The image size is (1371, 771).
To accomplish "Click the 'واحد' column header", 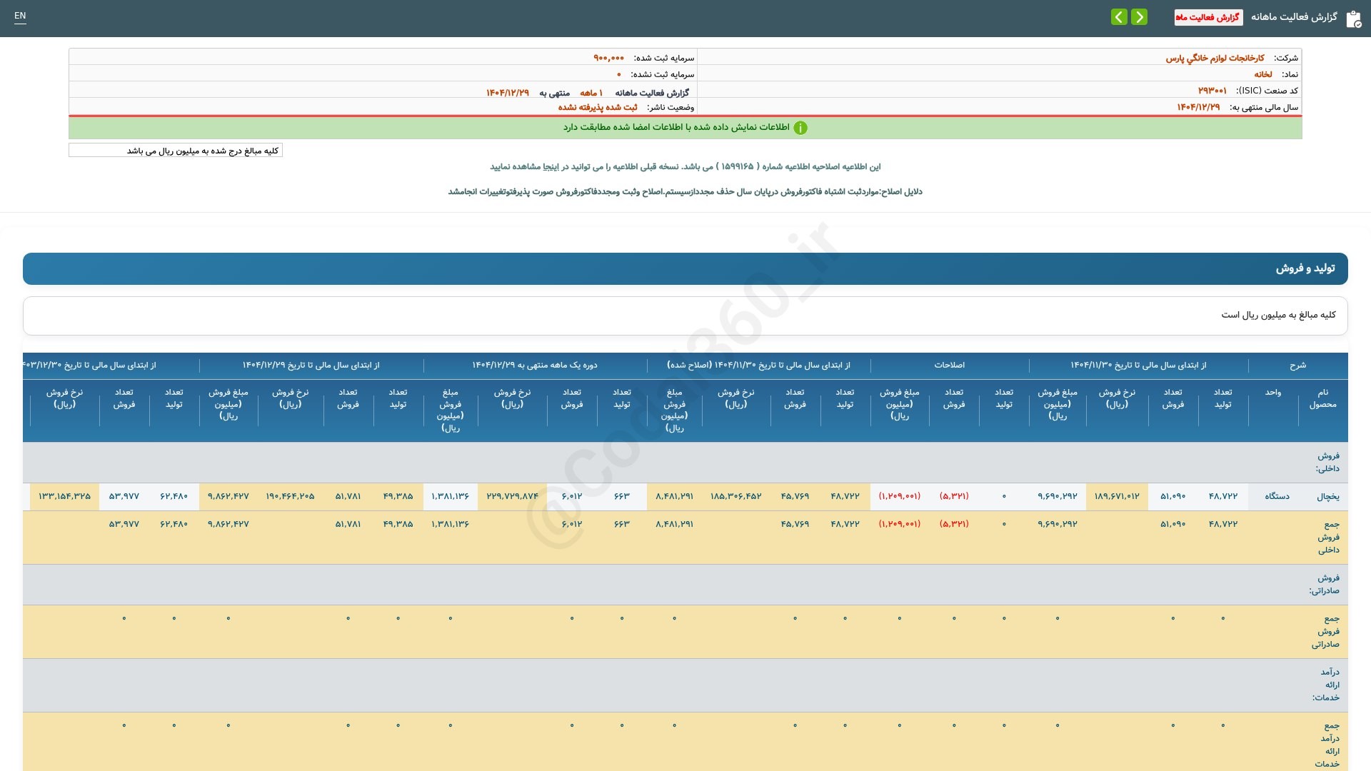I will click(x=1273, y=393).
